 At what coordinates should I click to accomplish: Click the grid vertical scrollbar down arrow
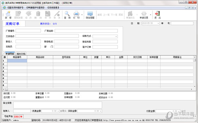pyautogui.click(x=195, y=86)
